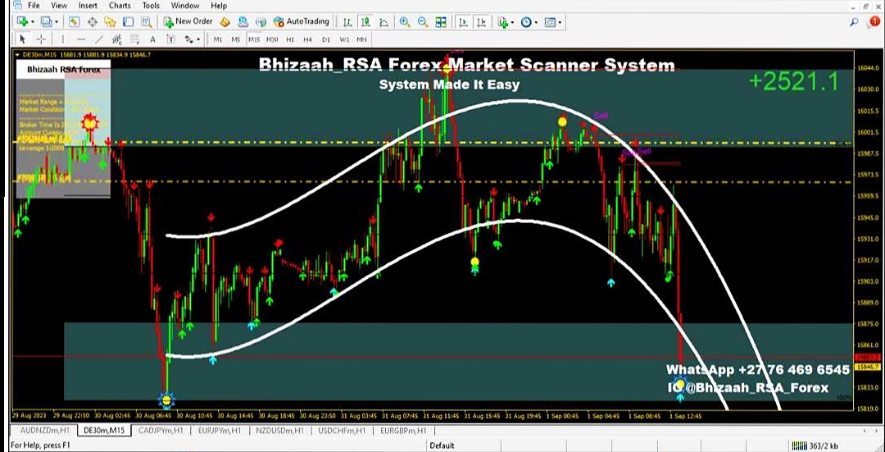Open the Indicators list icon
This screenshot has height=452, width=885.
coord(503,22)
